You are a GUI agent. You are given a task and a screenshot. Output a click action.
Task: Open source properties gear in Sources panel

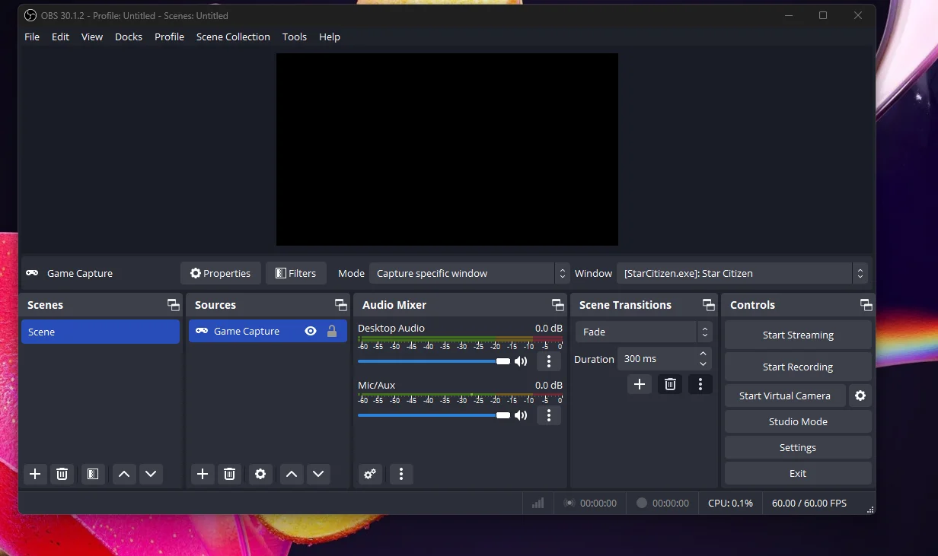260,474
